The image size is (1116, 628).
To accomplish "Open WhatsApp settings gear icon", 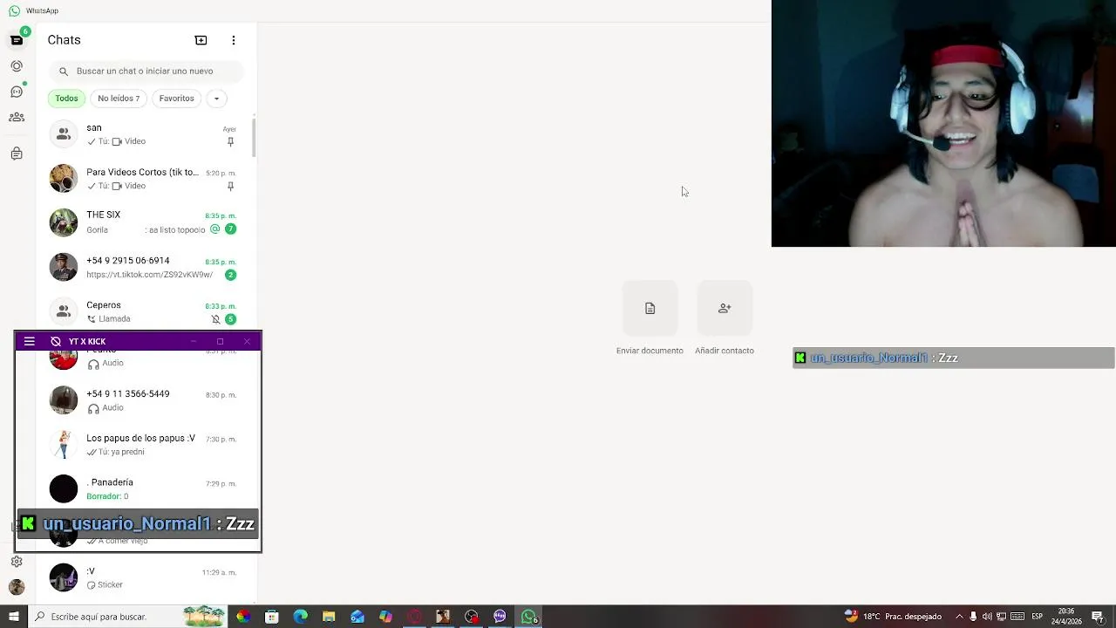I will [x=17, y=562].
